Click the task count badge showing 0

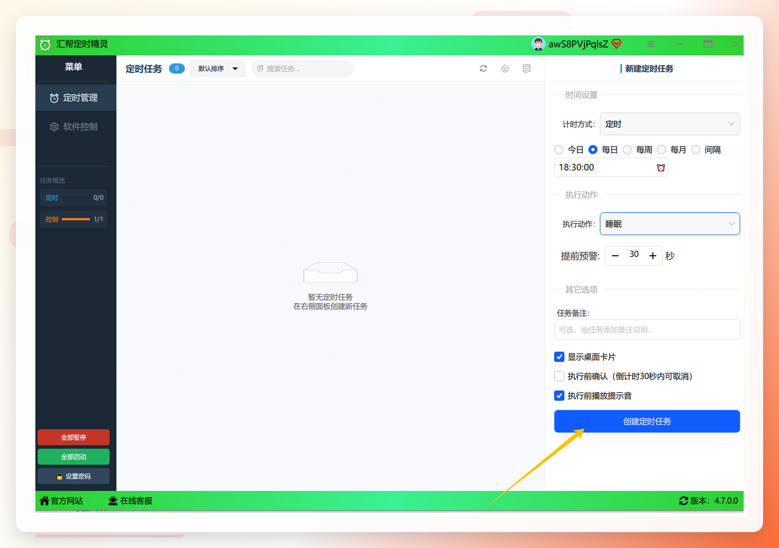(177, 68)
